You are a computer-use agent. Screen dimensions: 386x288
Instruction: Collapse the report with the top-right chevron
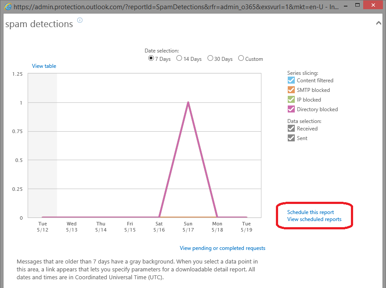click(379, 23)
